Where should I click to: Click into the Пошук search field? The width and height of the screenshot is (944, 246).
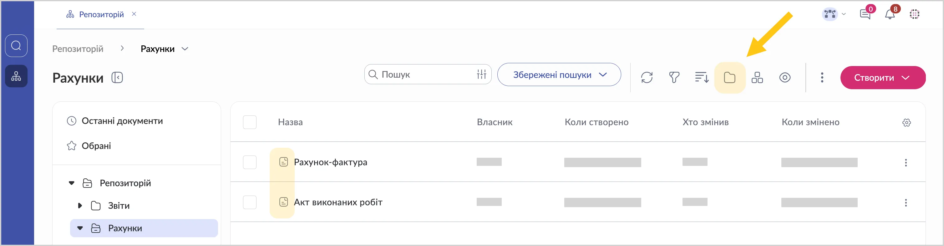[x=425, y=74]
